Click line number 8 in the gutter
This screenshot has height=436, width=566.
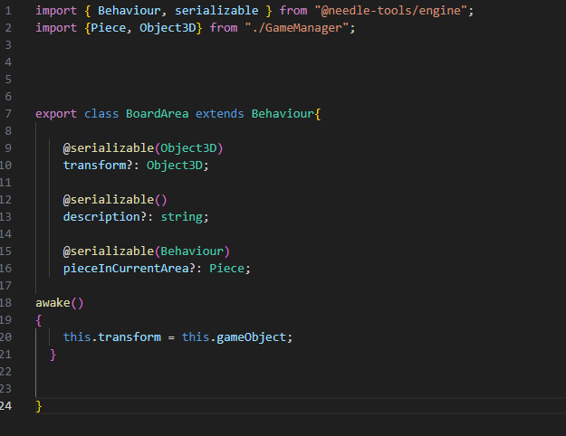[x=8, y=131]
